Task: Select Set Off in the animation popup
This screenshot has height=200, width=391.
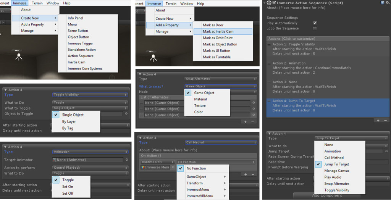Action: pyautogui.click(x=71, y=193)
